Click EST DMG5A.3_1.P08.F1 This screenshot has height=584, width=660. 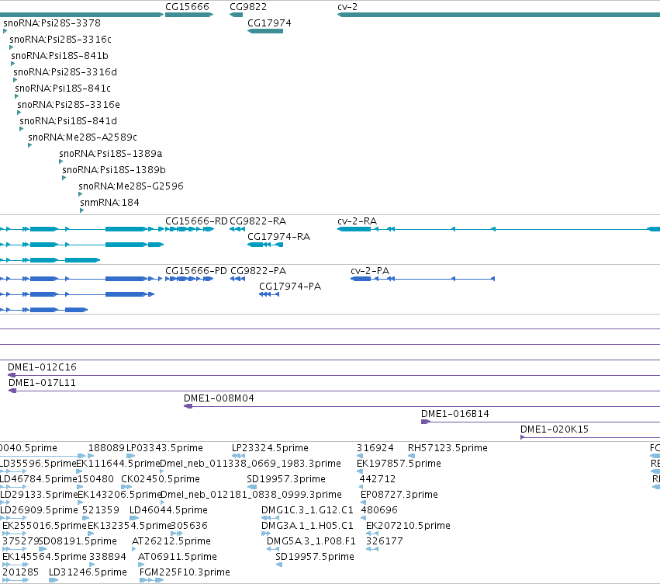311,541
